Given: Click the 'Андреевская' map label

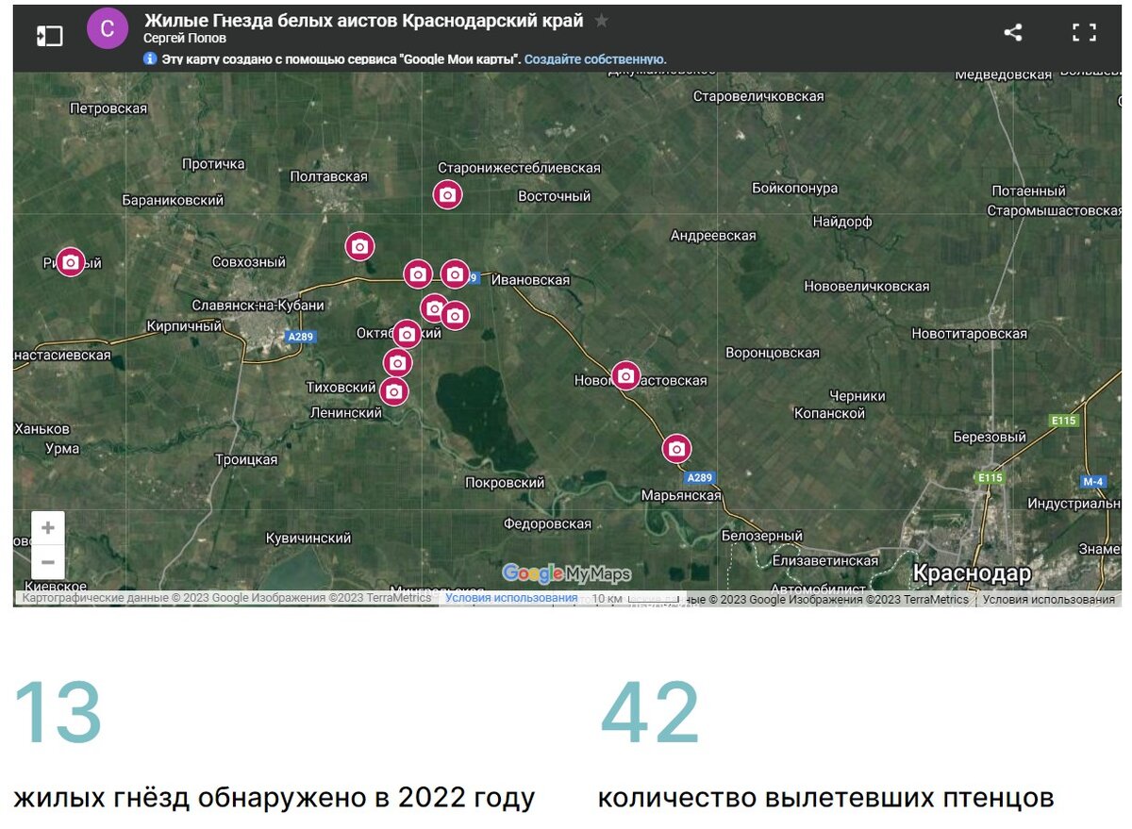Looking at the screenshot, I should click(713, 236).
